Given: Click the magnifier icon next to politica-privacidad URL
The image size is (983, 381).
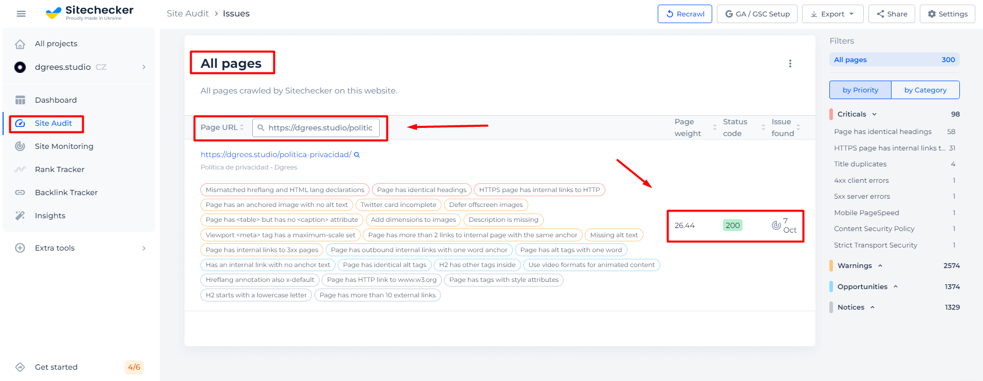Looking at the screenshot, I should click(x=357, y=155).
